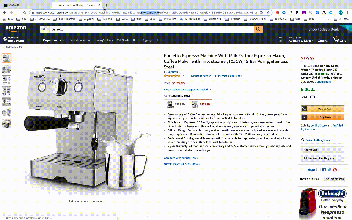Click the Add to Cart button
This screenshot has height=220, width=352.
[x=323, y=109]
